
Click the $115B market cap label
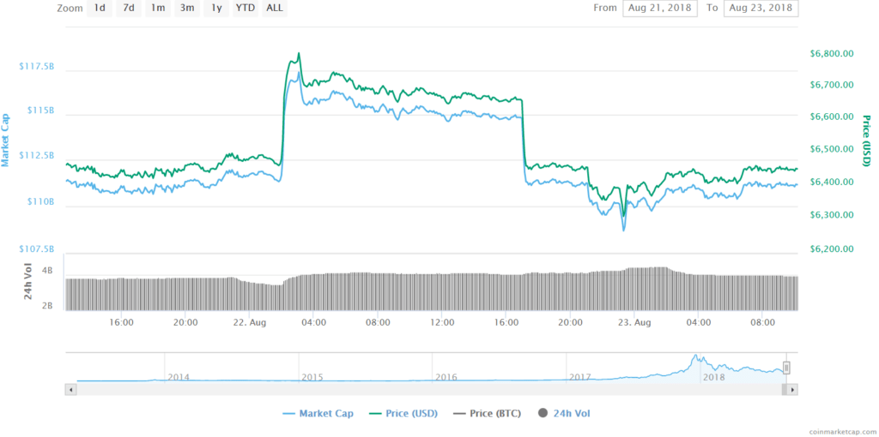[x=41, y=111]
